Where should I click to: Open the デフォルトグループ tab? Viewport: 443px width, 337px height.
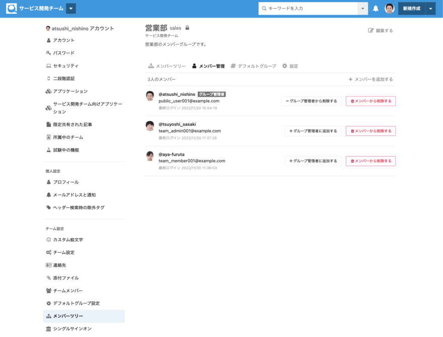pyautogui.click(x=253, y=66)
